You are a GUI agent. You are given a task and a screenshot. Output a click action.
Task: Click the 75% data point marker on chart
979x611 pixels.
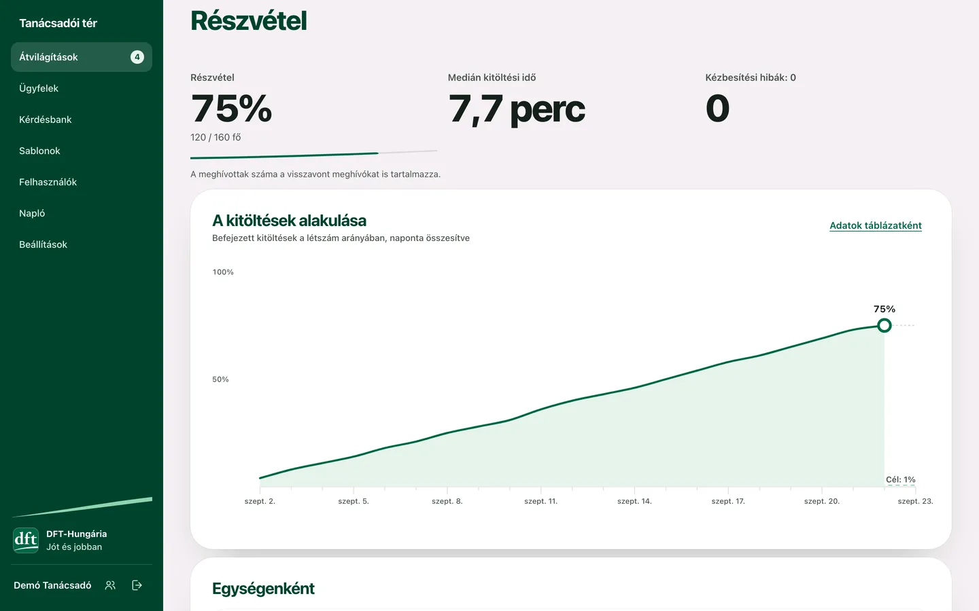884,325
